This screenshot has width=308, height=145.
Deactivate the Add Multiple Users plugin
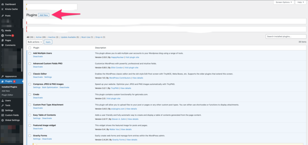[38, 56]
